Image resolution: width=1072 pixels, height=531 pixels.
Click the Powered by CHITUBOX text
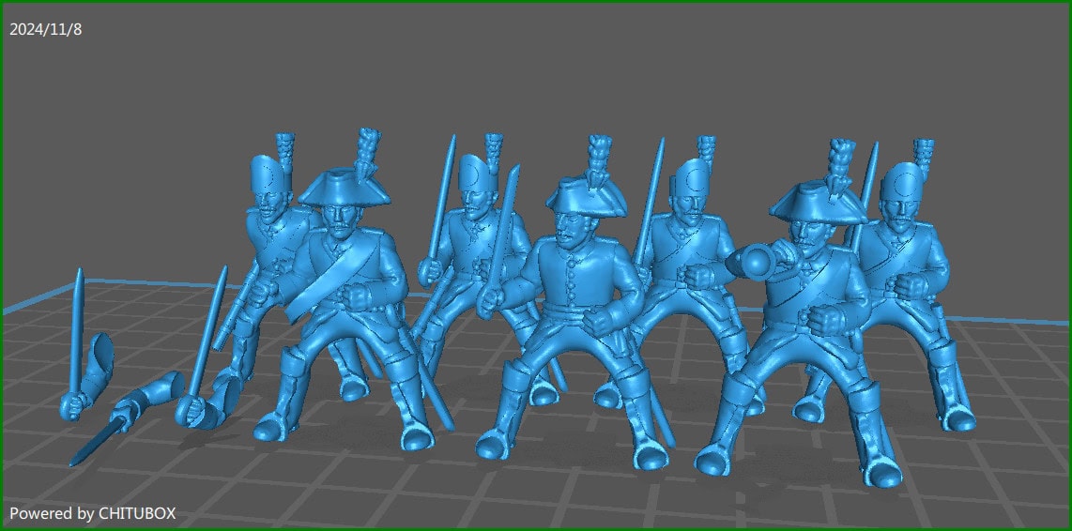coord(92,513)
